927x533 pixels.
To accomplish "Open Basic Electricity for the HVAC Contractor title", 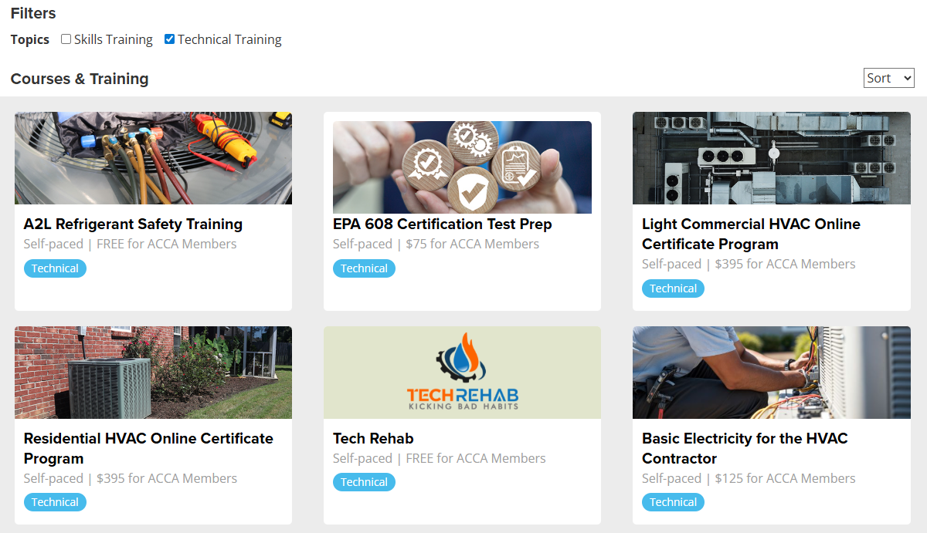I will (745, 448).
